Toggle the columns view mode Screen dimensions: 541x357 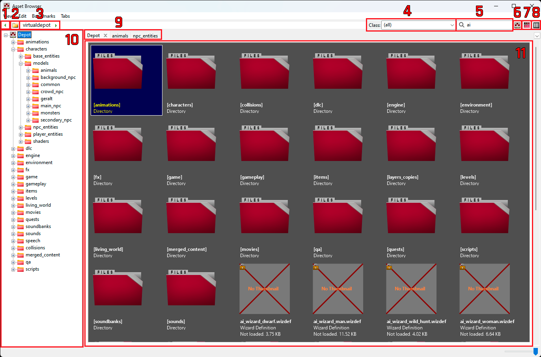pos(536,25)
